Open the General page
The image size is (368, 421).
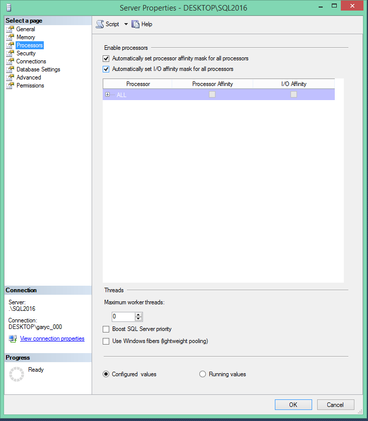pyautogui.click(x=26, y=29)
